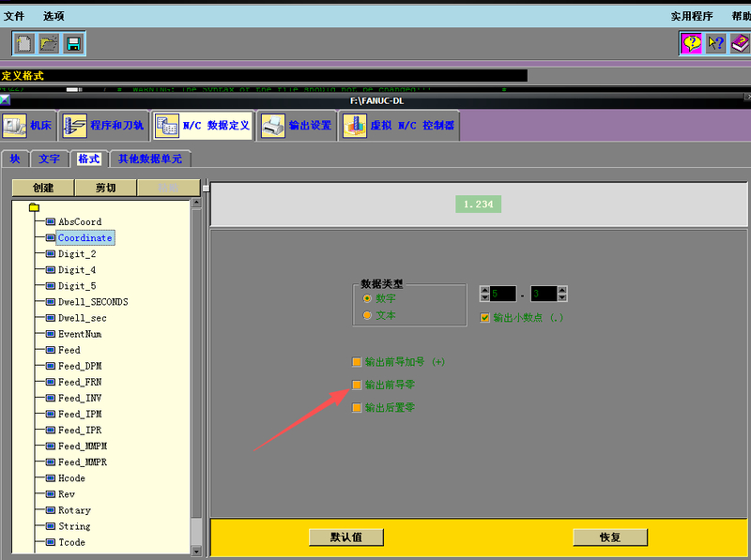Select Coordinate format in tree

(x=85, y=238)
